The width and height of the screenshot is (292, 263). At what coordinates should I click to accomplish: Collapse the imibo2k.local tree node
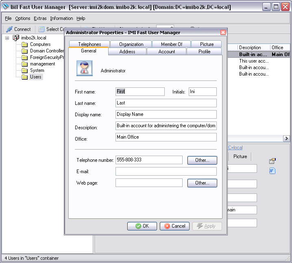(7, 38)
